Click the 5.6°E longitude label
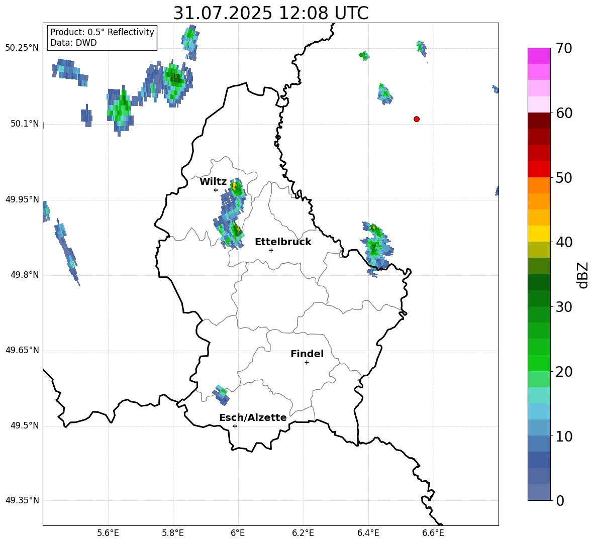Viewport: 595px width, 543px height. [x=108, y=533]
